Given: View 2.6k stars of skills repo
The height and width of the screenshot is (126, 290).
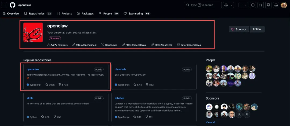Looking at the screenshot, I should 45,117.
